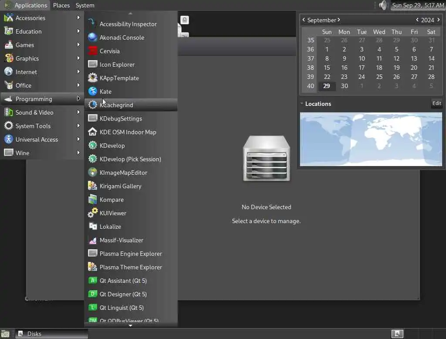The width and height of the screenshot is (446, 339).
Task: Expand the Accessories submenu
Action: pyautogui.click(x=42, y=18)
